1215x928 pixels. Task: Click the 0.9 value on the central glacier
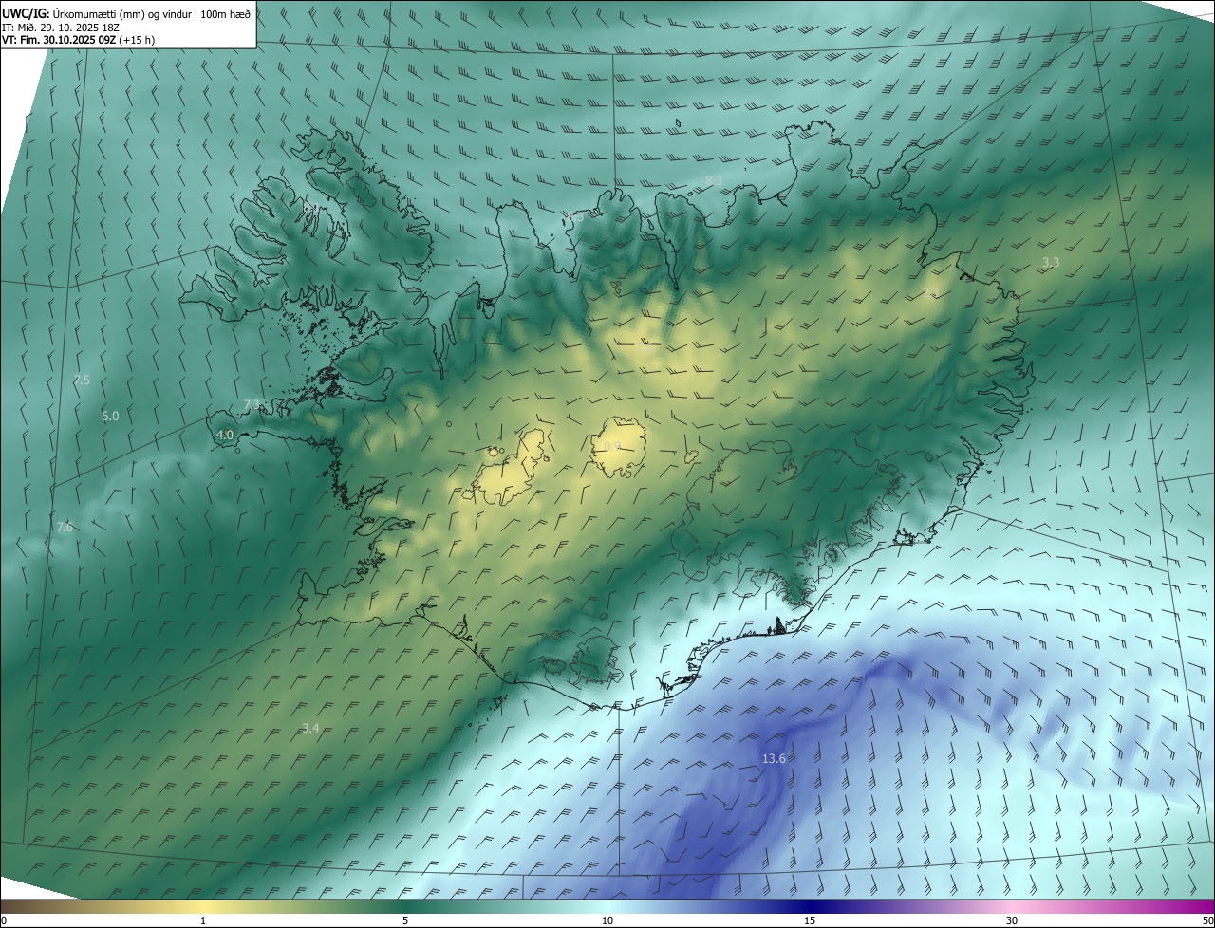tap(612, 446)
